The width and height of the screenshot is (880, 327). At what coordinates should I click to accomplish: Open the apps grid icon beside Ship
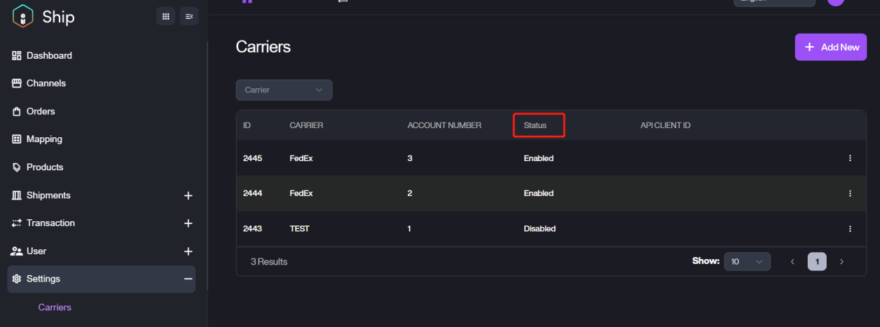(x=165, y=16)
